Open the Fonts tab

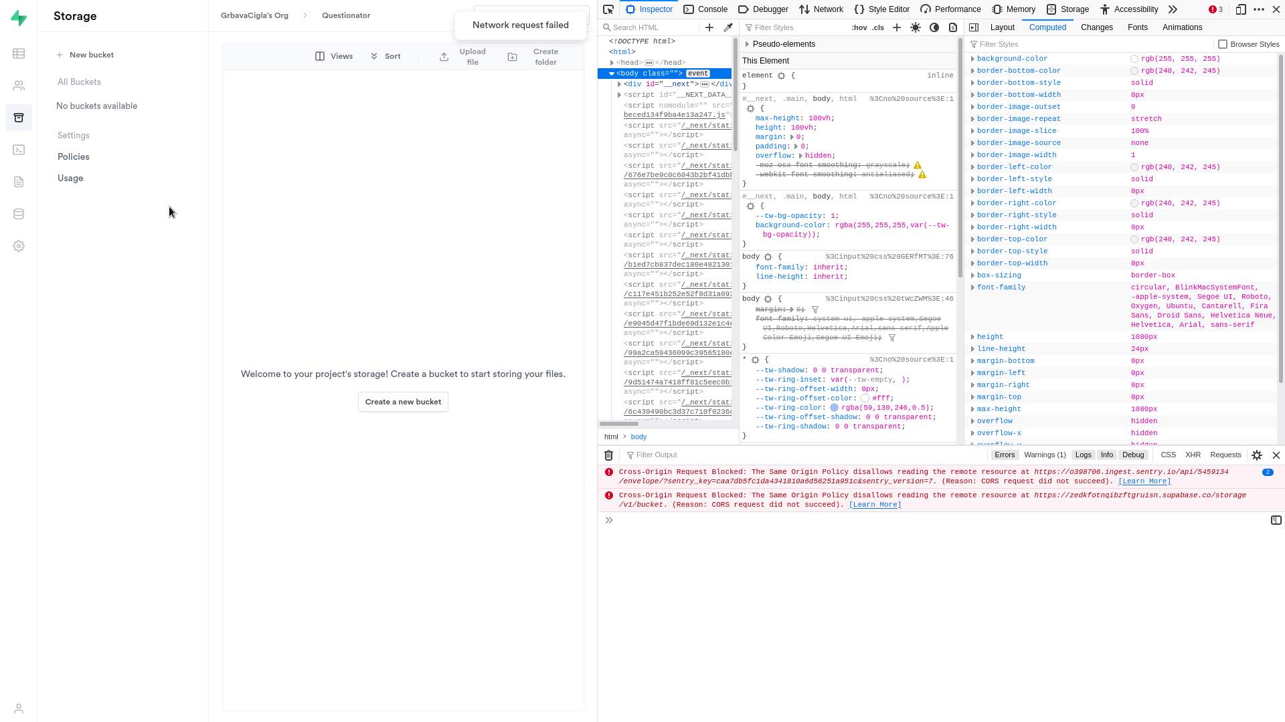pyautogui.click(x=1138, y=27)
